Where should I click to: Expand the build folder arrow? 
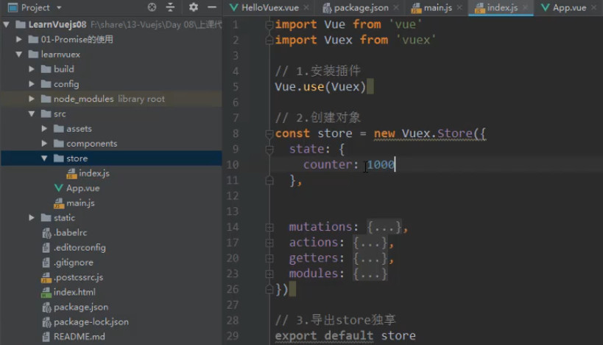[x=32, y=69]
